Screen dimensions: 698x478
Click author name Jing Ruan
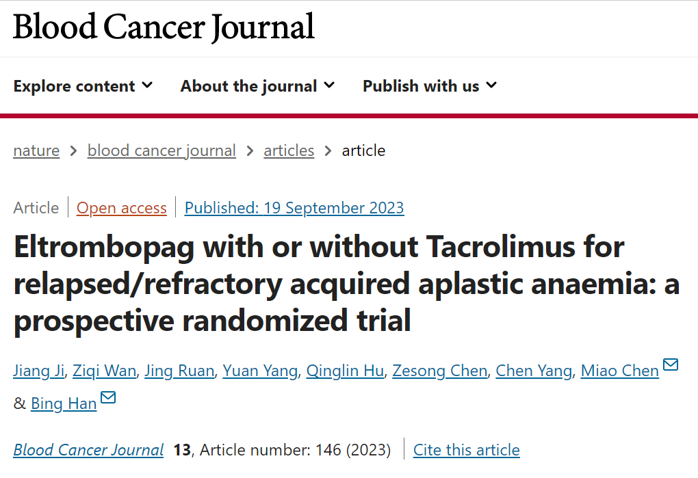coord(179,371)
